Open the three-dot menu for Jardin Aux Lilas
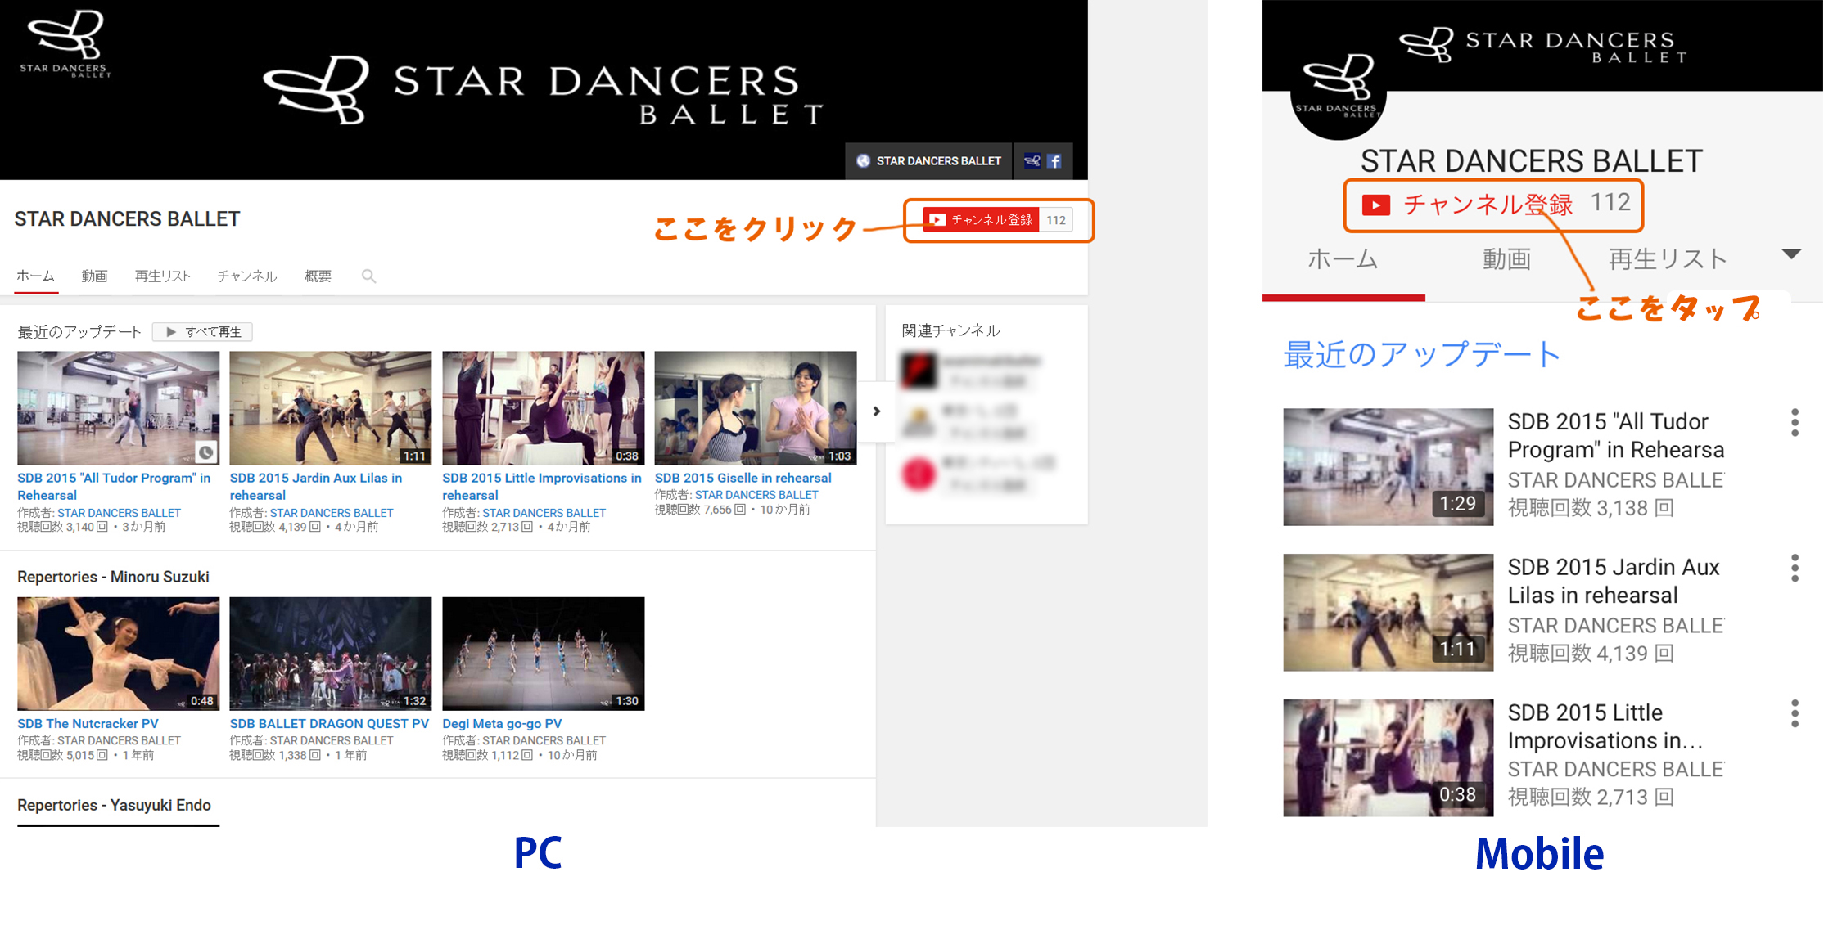 pyautogui.click(x=1795, y=568)
